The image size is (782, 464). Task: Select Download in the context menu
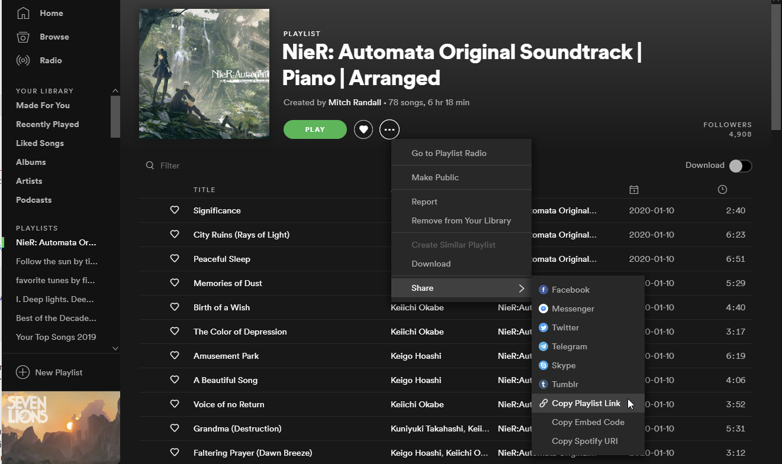[x=461, y=264]
